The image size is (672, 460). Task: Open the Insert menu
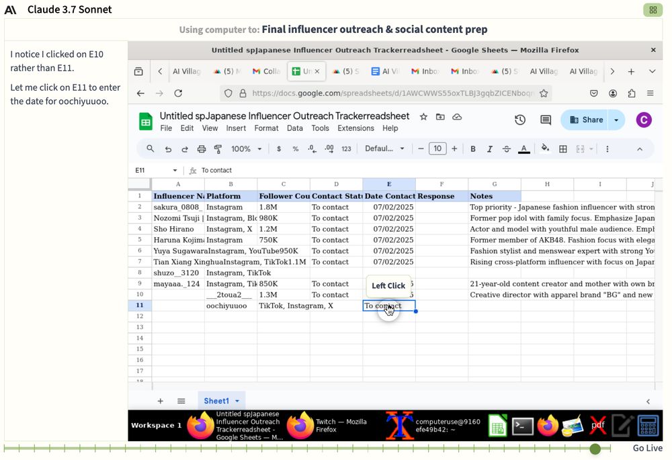236,128
